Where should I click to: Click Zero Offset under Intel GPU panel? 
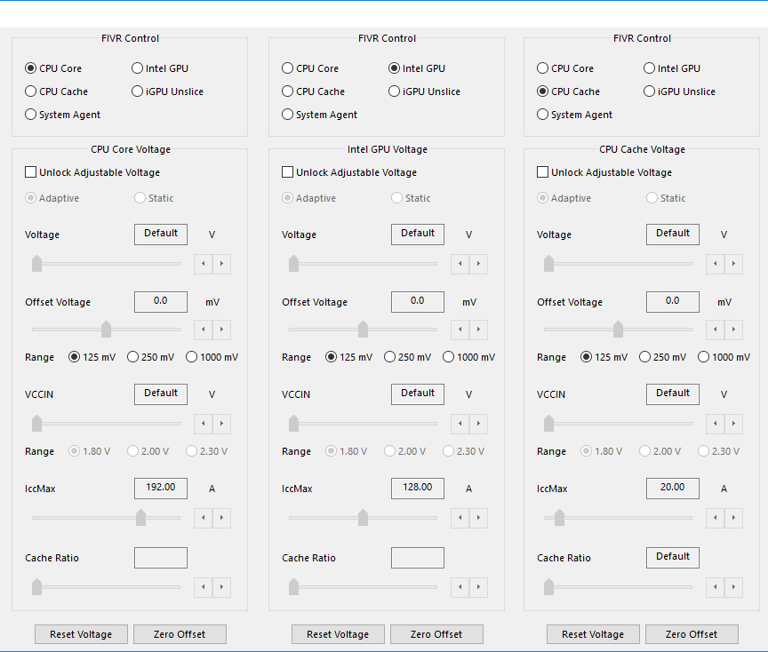tap(436, 634)
